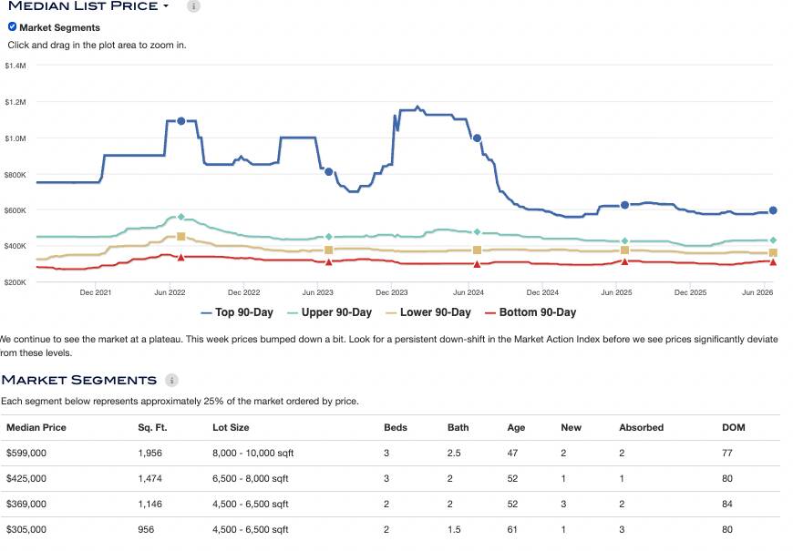Click the Upper 90-Day diamond marker at Jun 2023

329,237
